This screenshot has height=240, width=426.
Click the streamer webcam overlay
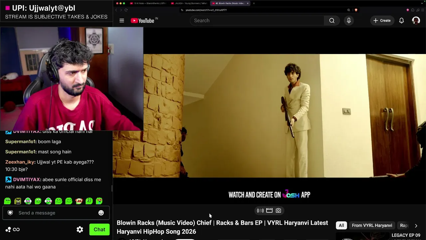(72, 79)
